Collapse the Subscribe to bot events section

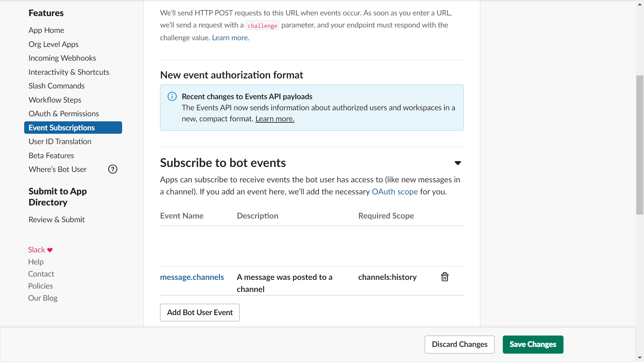[458, 163]
